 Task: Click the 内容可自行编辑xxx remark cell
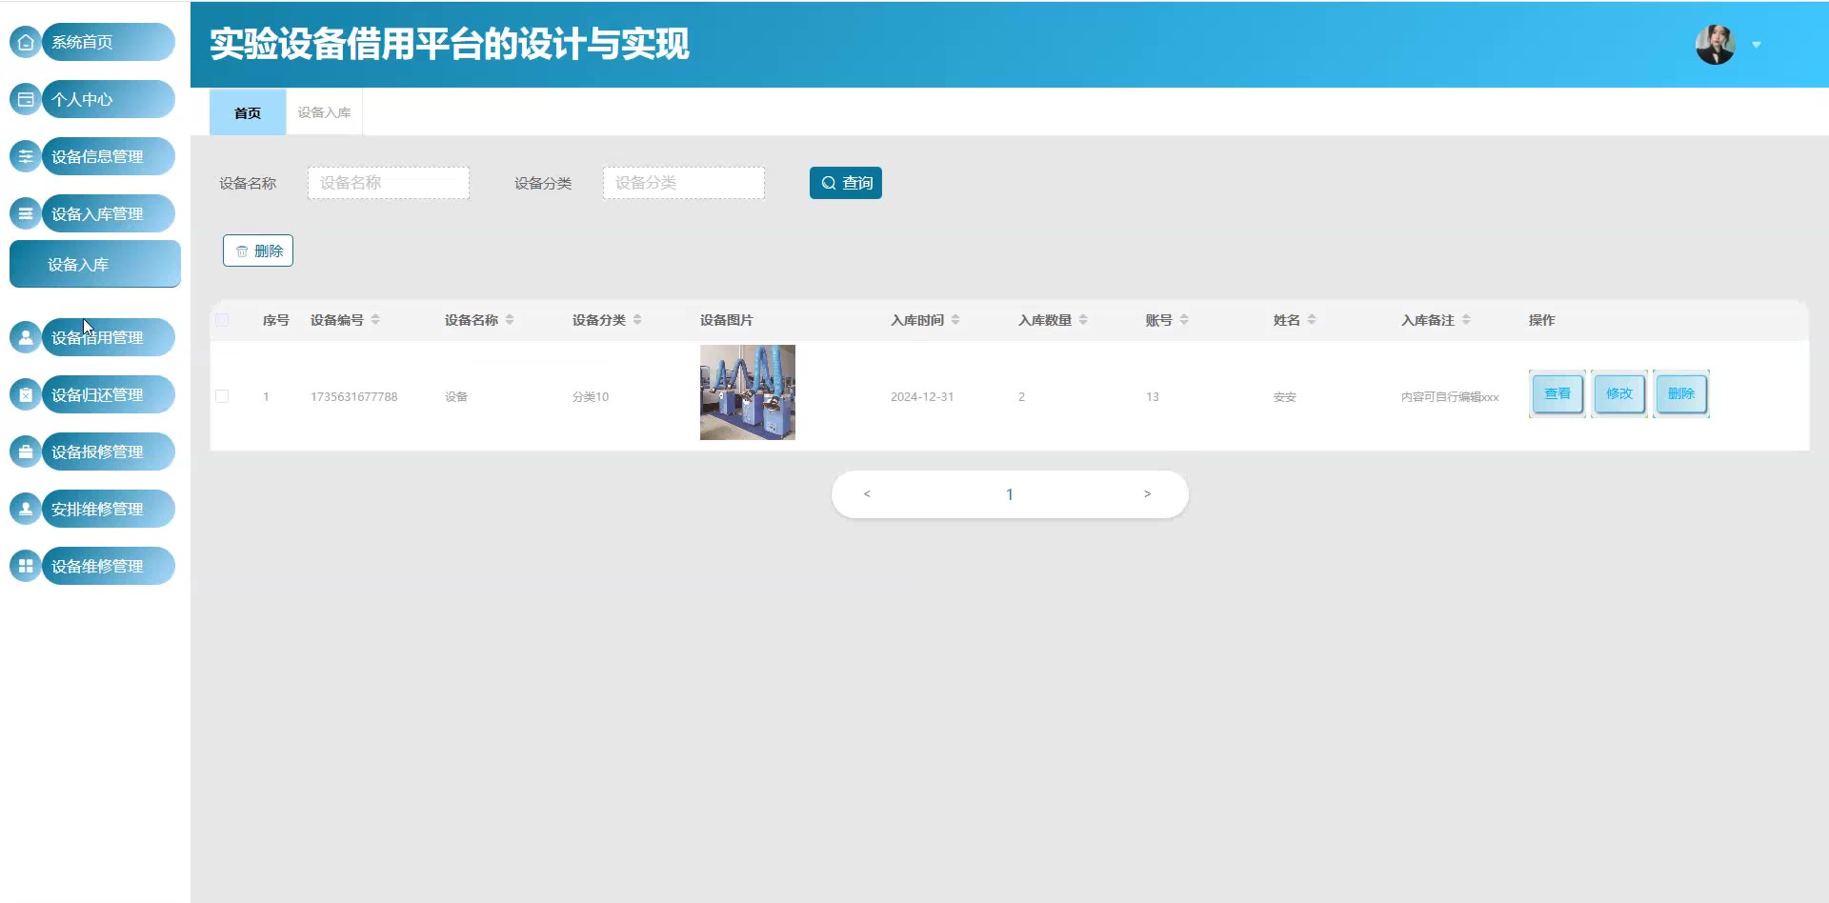pos(1450,396)
